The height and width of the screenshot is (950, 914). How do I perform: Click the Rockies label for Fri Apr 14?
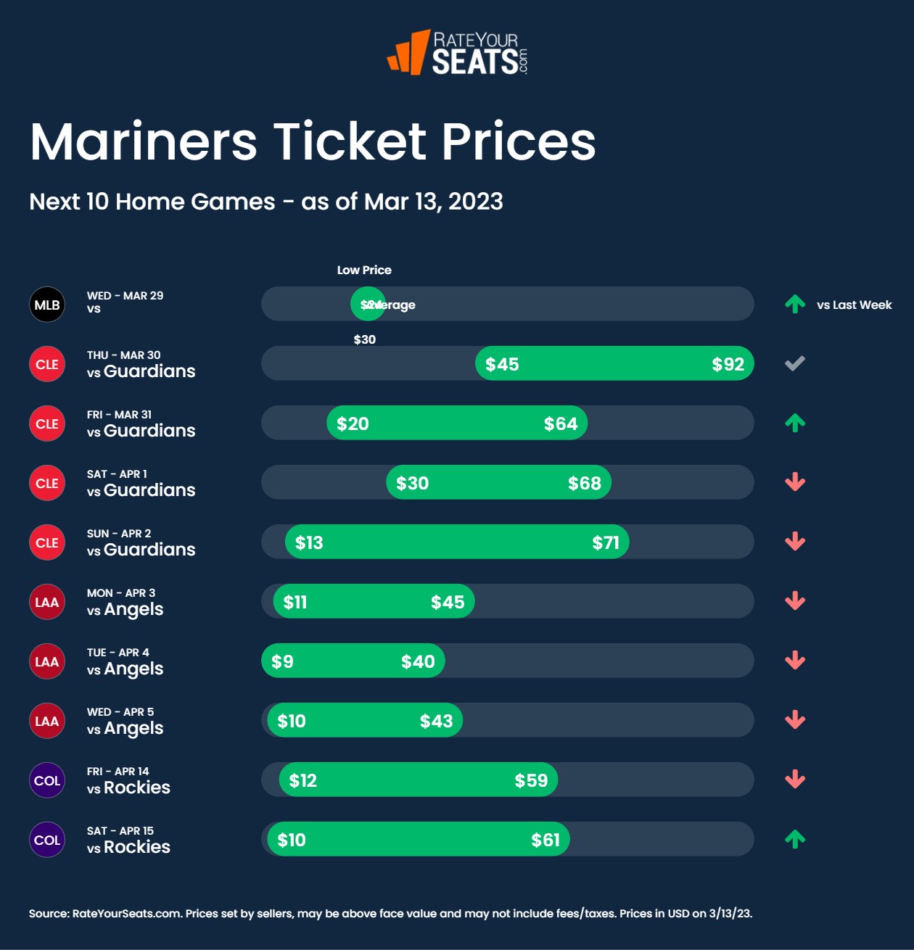point(137,788)
